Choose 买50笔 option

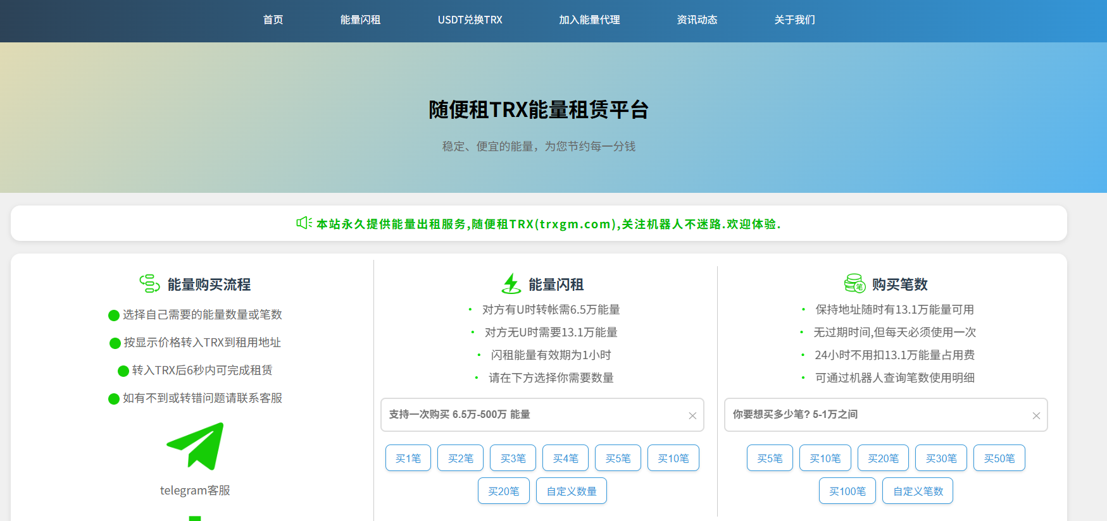999,458
